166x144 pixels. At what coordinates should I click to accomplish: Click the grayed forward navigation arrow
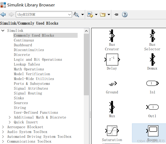coord(11,14)
